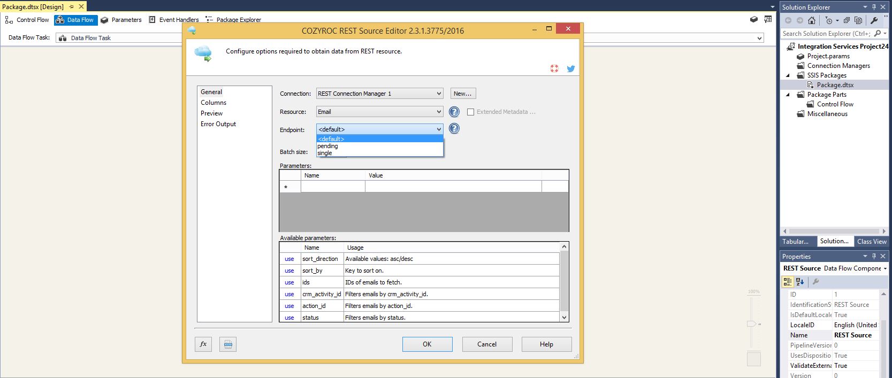Click the Categorized view icon in Properties

coord(788,282)
